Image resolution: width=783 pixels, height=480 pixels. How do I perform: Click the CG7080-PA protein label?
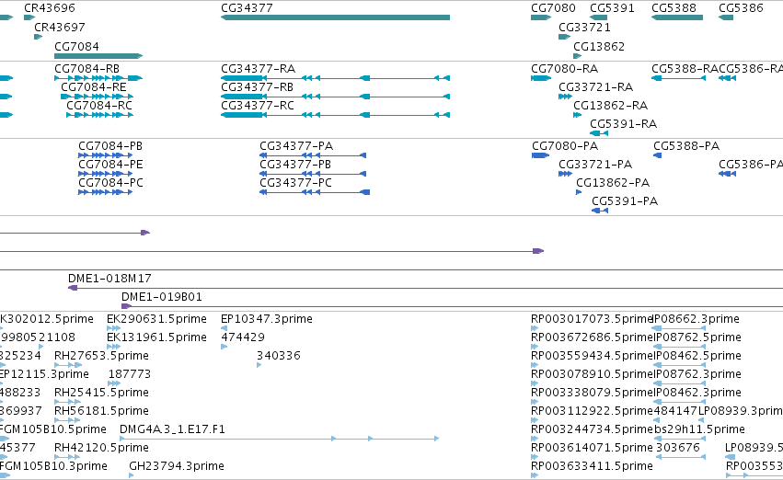(x=565, y=145)
